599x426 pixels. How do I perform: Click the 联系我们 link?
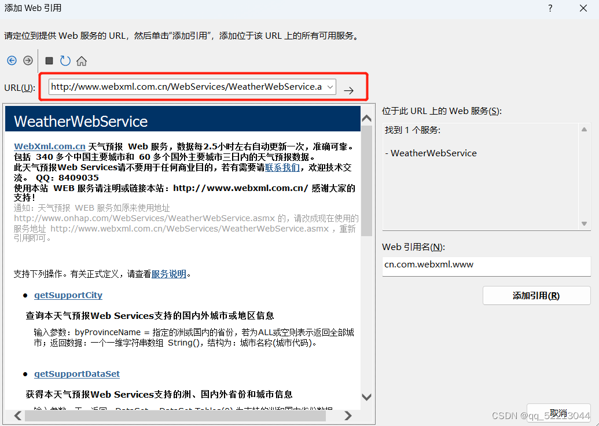click(282, 166)
